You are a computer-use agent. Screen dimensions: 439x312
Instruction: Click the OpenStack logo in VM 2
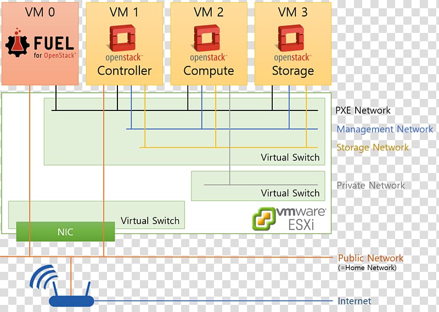(209, 43)
